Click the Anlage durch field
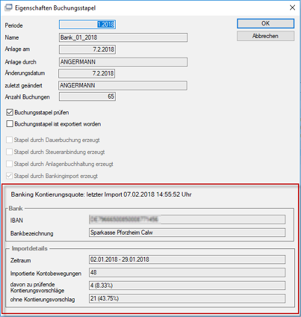 pos(123,62)
